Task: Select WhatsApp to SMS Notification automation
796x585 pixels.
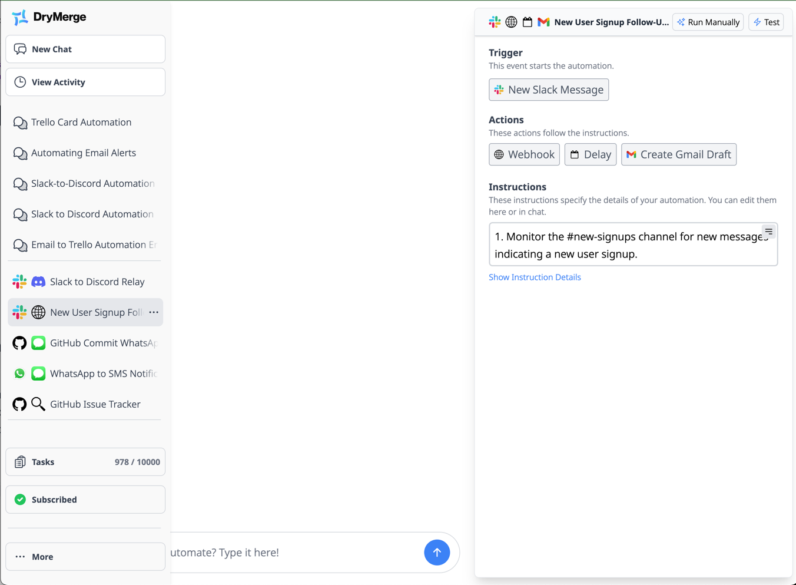Action: click(85, 374)
